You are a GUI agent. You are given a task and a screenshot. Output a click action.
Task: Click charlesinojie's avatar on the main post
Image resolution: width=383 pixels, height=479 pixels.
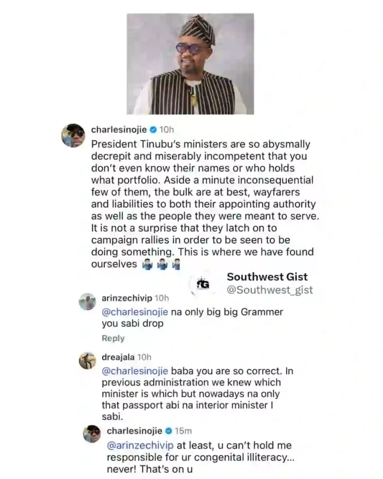click(x=73, y=136)
